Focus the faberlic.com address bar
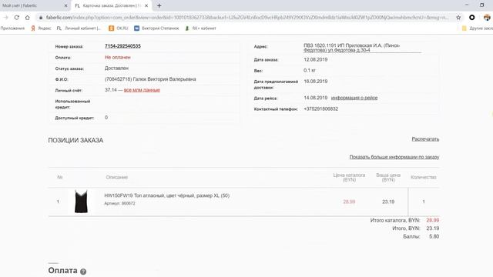This screenshot has height=277, width=493. pos(246,18)
